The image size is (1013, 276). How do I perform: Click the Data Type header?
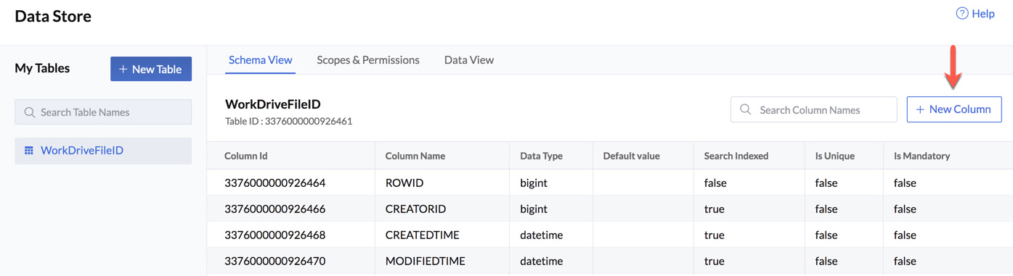click(541, 156)
